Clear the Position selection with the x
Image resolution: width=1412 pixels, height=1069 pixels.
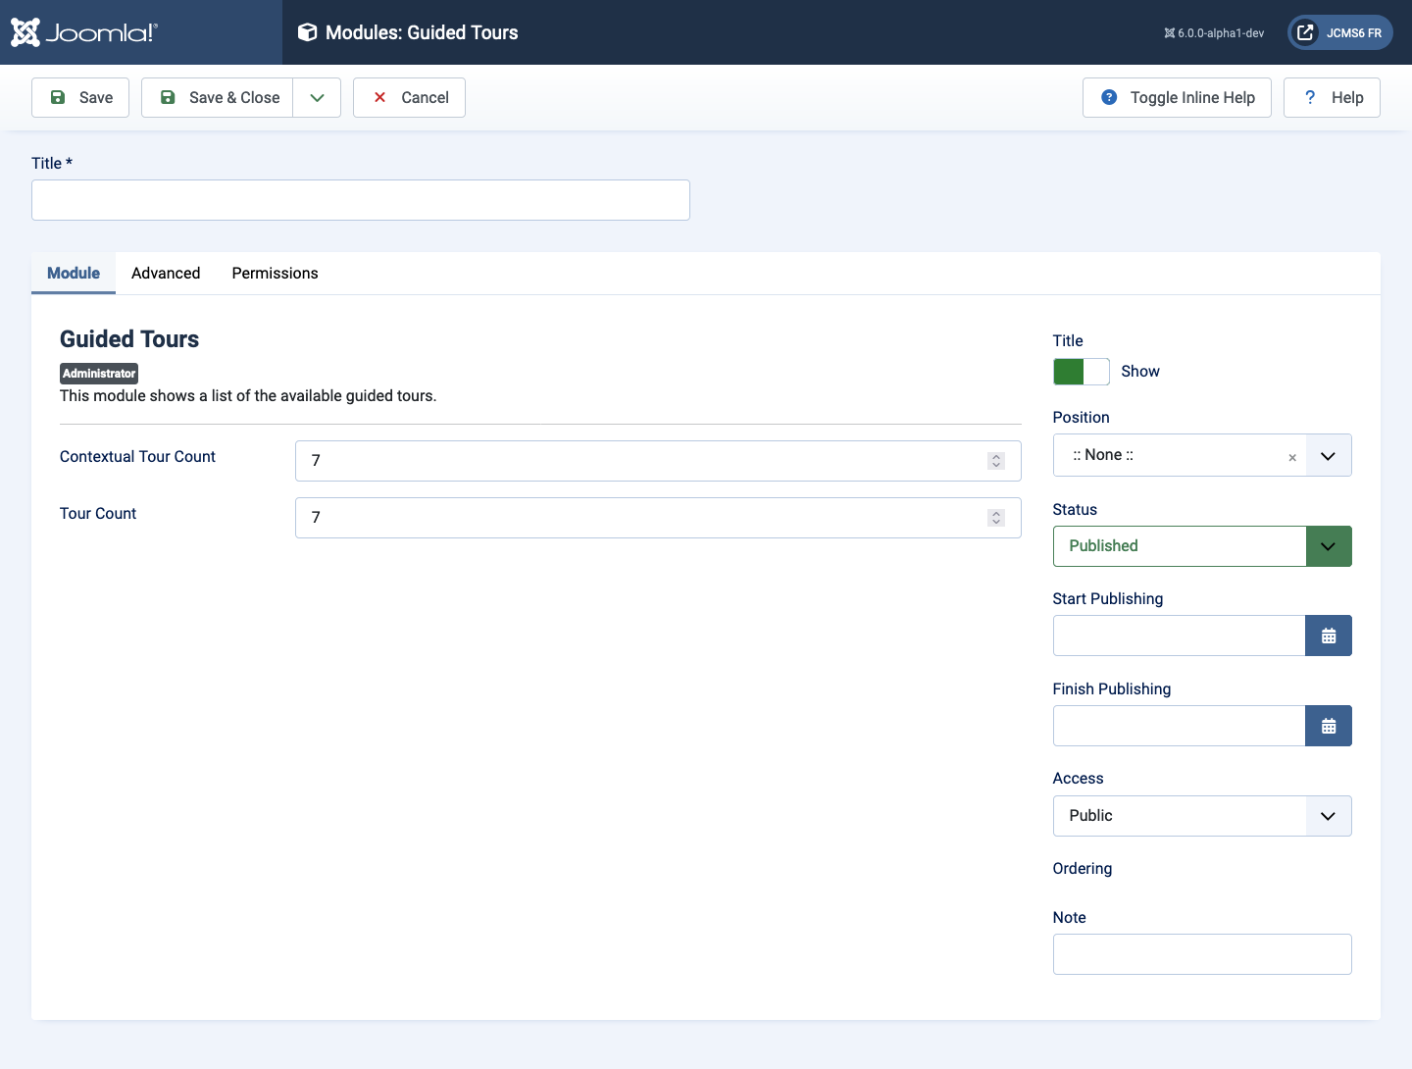(1292, 457)
